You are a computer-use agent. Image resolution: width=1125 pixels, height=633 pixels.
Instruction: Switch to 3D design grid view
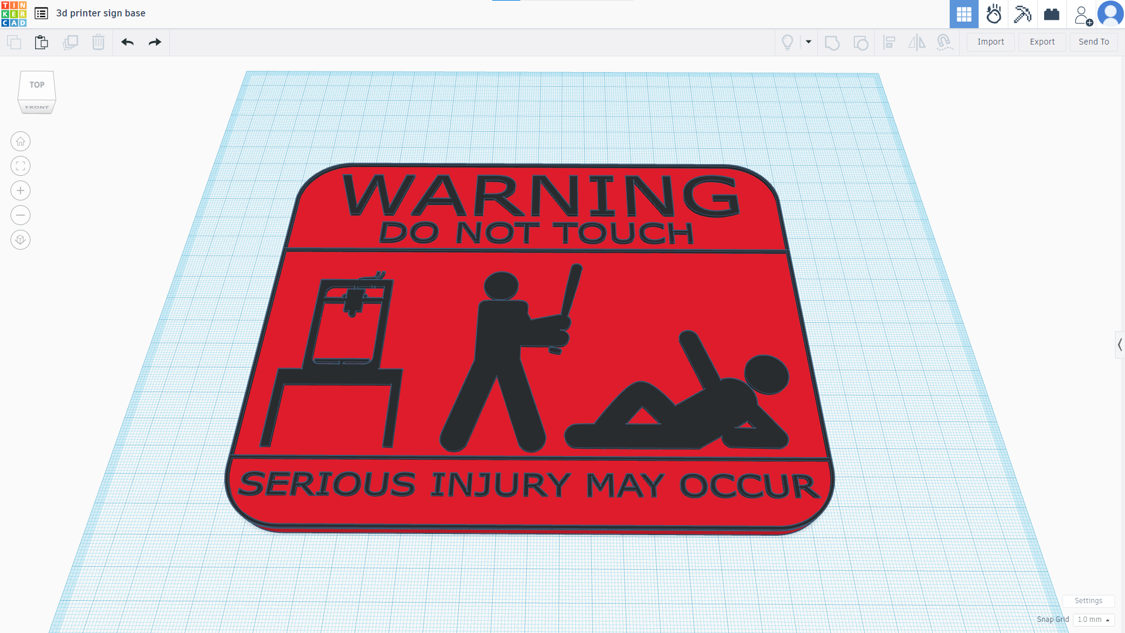(964, 14)
